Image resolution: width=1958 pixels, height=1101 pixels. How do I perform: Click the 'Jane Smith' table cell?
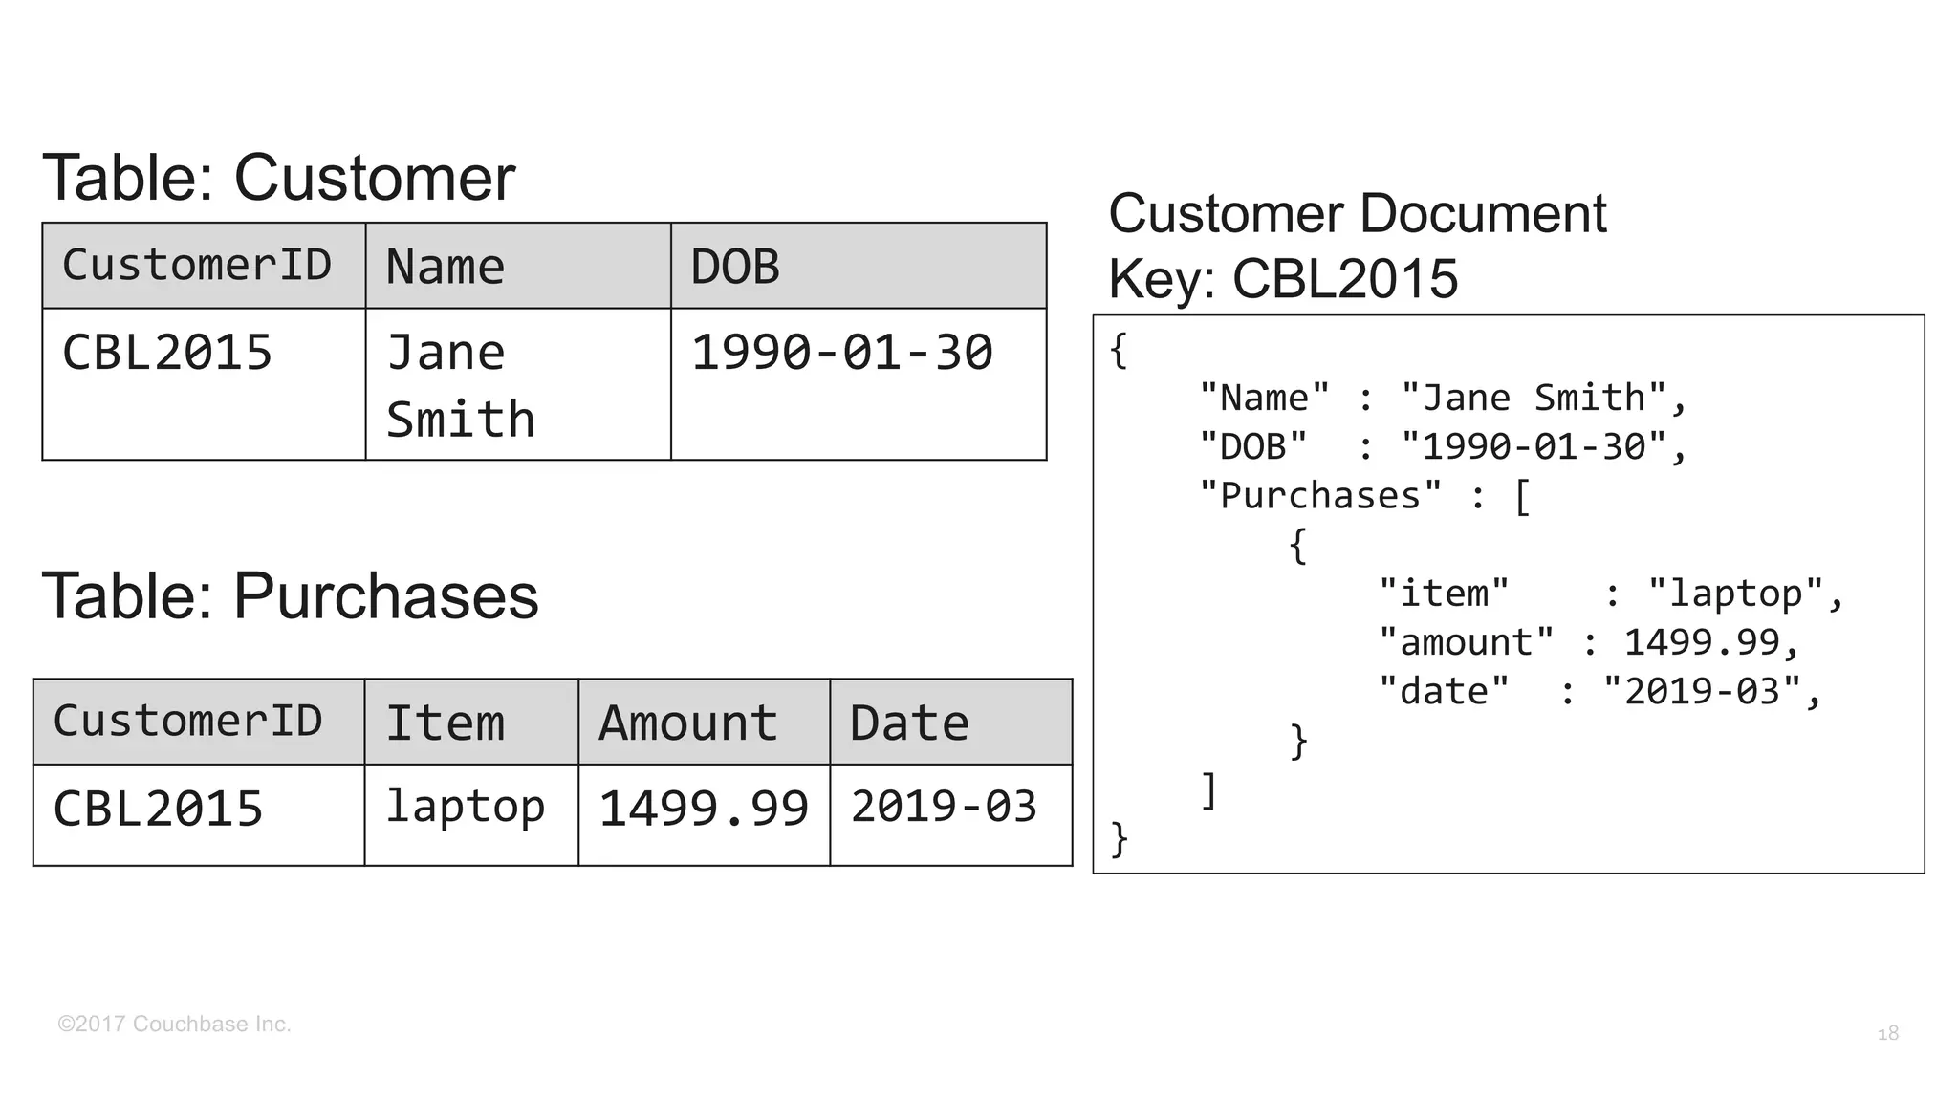click(x=518, y=384)
